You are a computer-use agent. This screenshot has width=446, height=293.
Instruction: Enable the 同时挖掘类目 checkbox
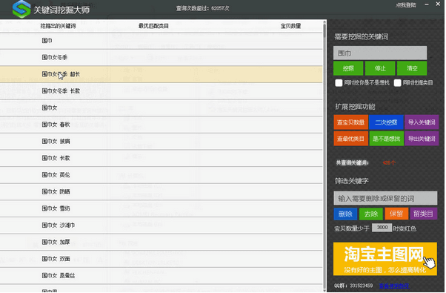click(397, 83)
